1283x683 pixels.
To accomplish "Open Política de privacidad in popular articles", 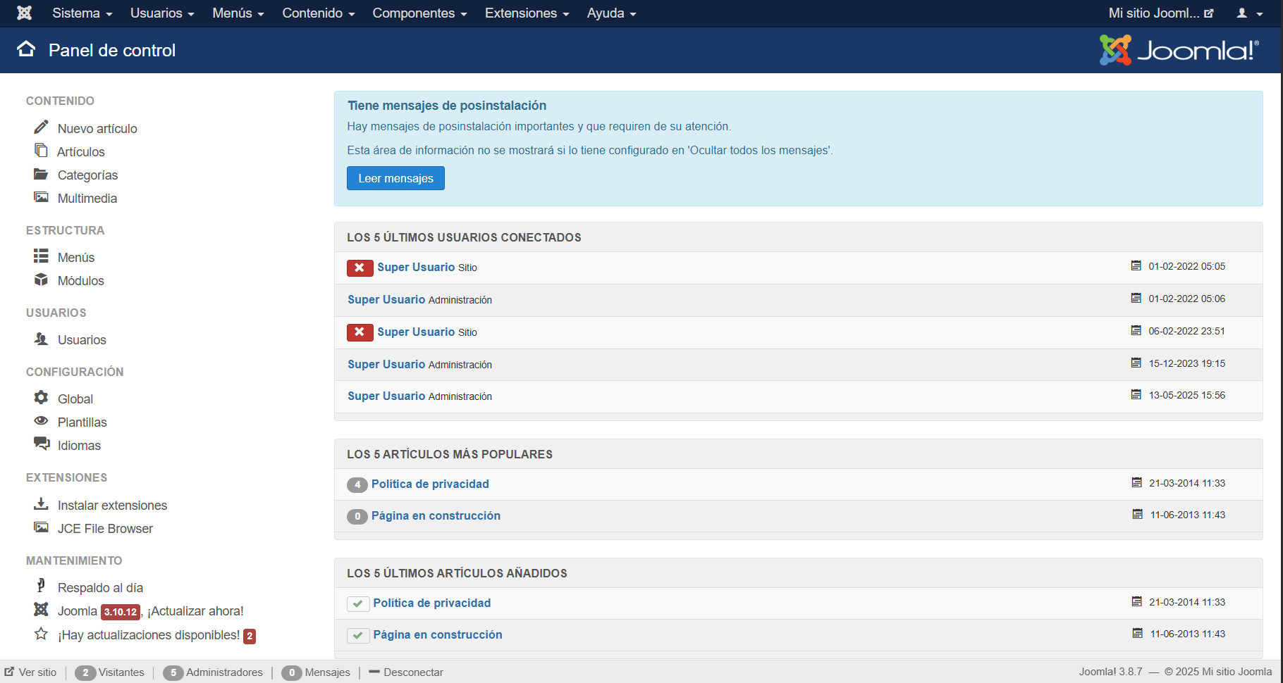I will (430, 484).
